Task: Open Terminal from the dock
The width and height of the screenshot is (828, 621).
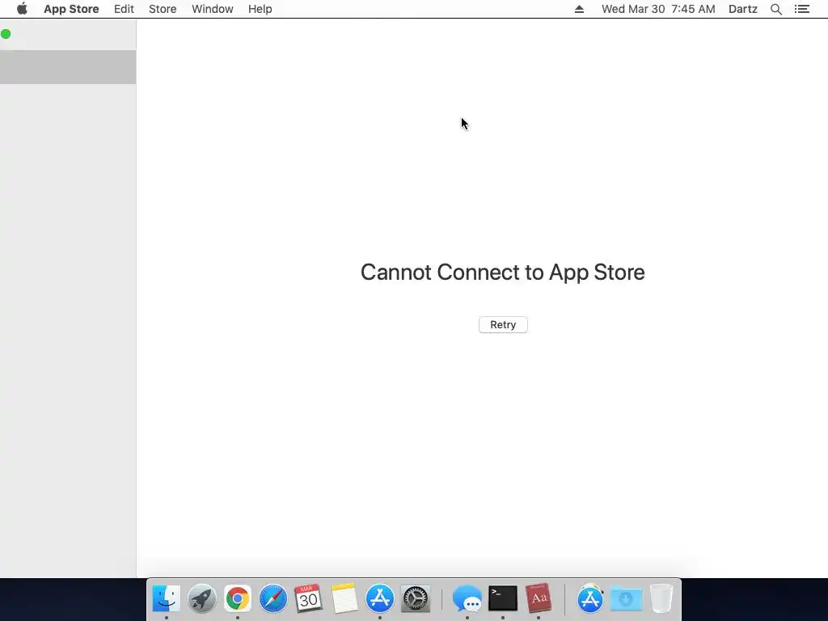Action: pyautogui.click(x=503, y=598)
